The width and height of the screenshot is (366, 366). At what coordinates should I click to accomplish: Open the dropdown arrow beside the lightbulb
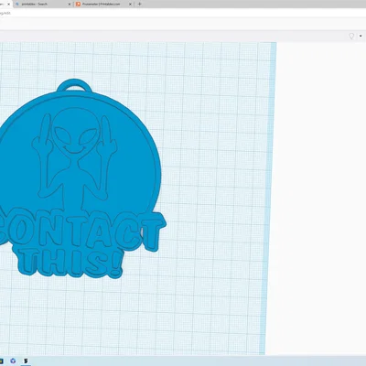pyautogui.click(x=361, y=37)
